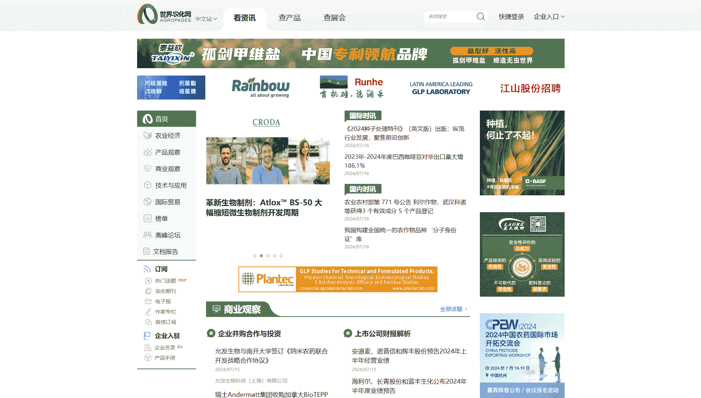Click the 企业名录 building icon
Viewport: 701px width, 398px height.
(x=147, y=347)
